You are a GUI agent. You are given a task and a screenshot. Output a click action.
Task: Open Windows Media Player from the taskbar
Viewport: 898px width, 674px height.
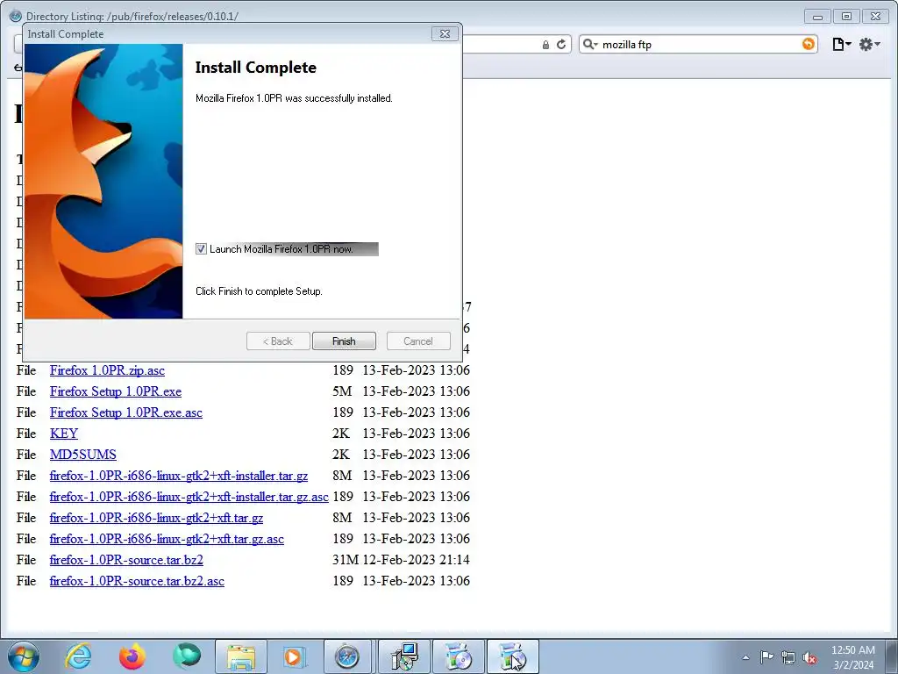296,656
